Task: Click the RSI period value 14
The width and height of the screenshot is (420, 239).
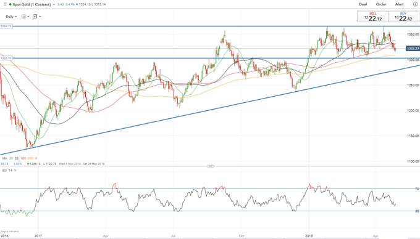Action: point(10,171)
